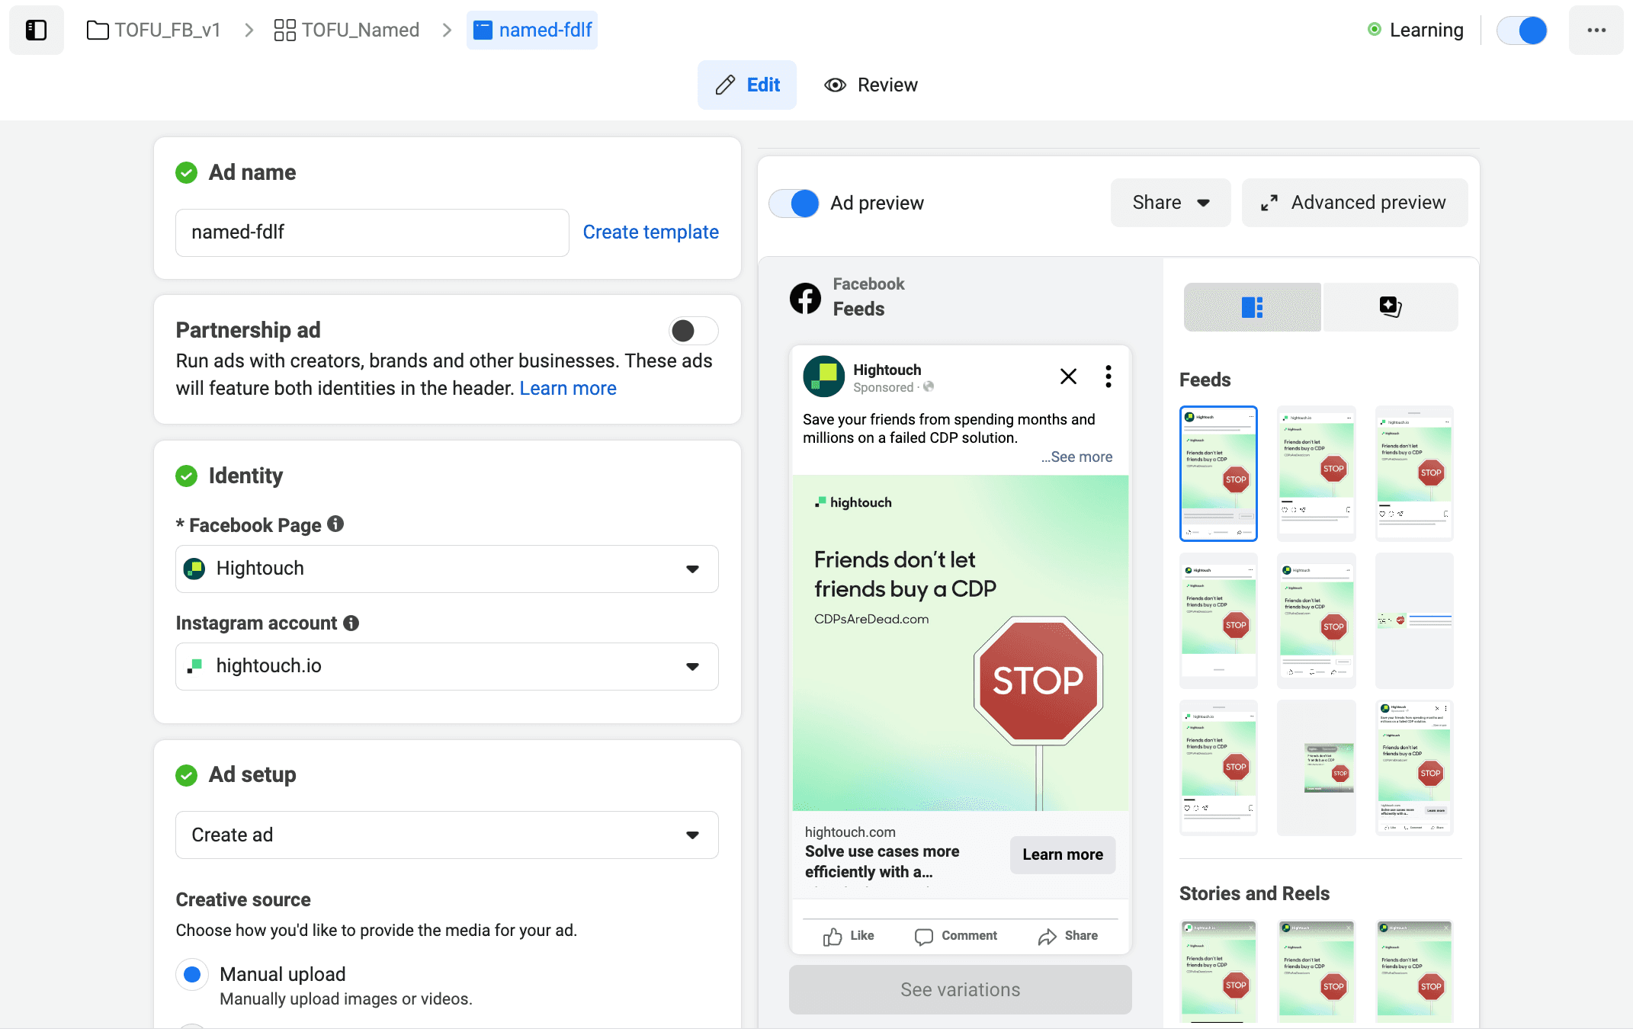Image resolution: width=1633 pixels, height=1032 pixels.
Task: Click the Like thumbs-up icon in preview
Action: (833, 936)
